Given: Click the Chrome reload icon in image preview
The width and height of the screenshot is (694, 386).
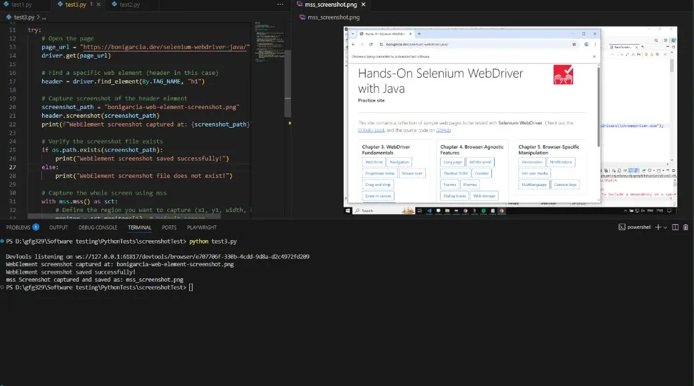Looking at the screenshot, I should [371, 44].
